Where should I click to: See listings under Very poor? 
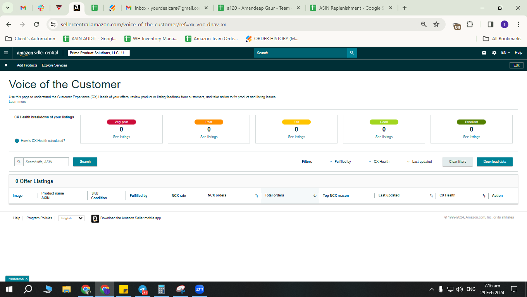[x=121, y=137]
